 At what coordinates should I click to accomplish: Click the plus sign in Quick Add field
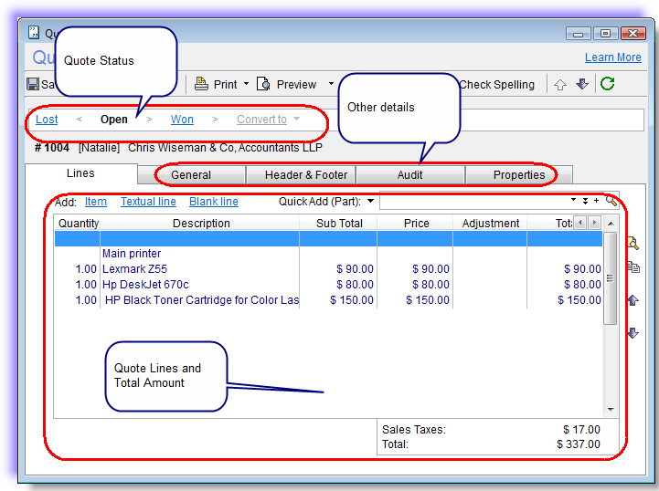click(x=597, y=201)
